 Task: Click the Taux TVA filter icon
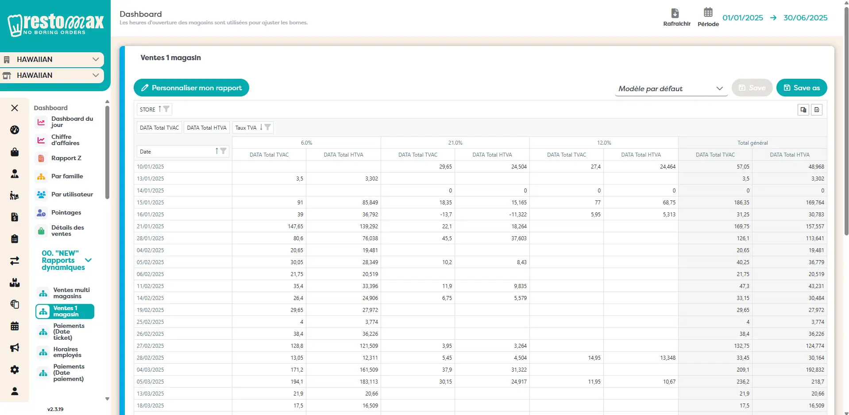point(267,127)
